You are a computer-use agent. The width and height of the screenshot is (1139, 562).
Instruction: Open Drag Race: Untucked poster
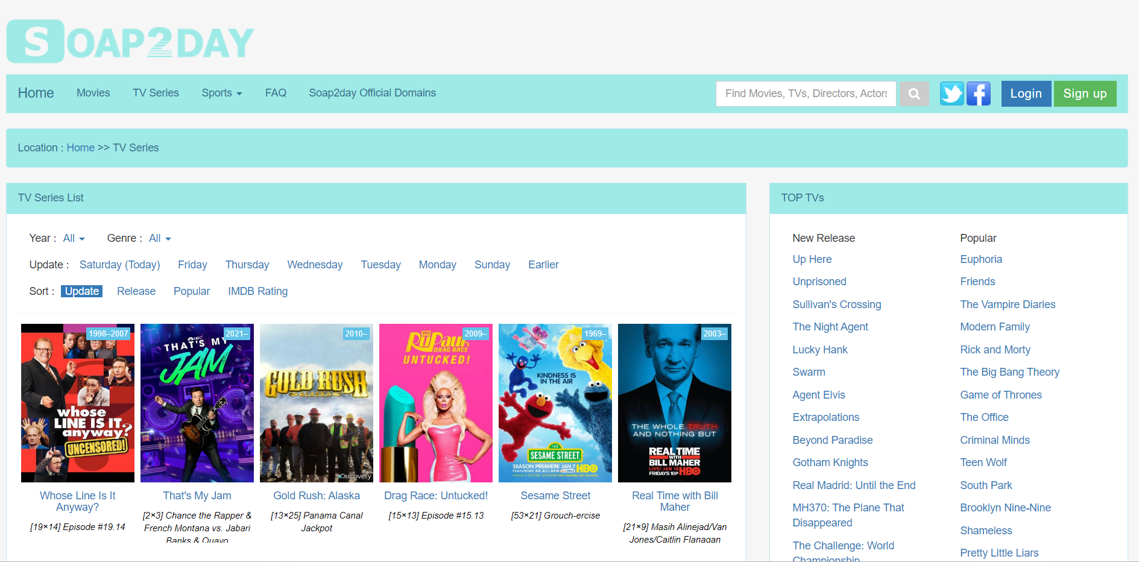click(x=436, y=403)
